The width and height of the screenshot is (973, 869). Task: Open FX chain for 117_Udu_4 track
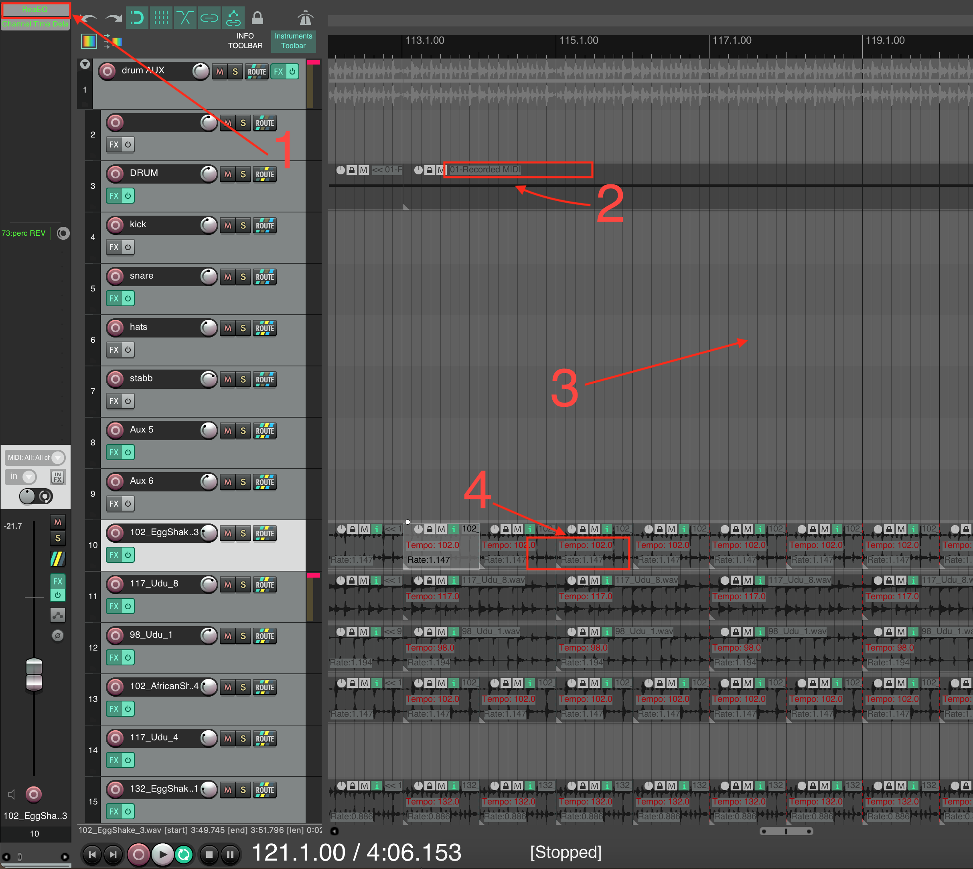tap(114, 760)
